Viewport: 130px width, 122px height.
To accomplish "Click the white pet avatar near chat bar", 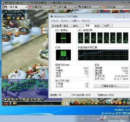I will (x=66, y=103).
